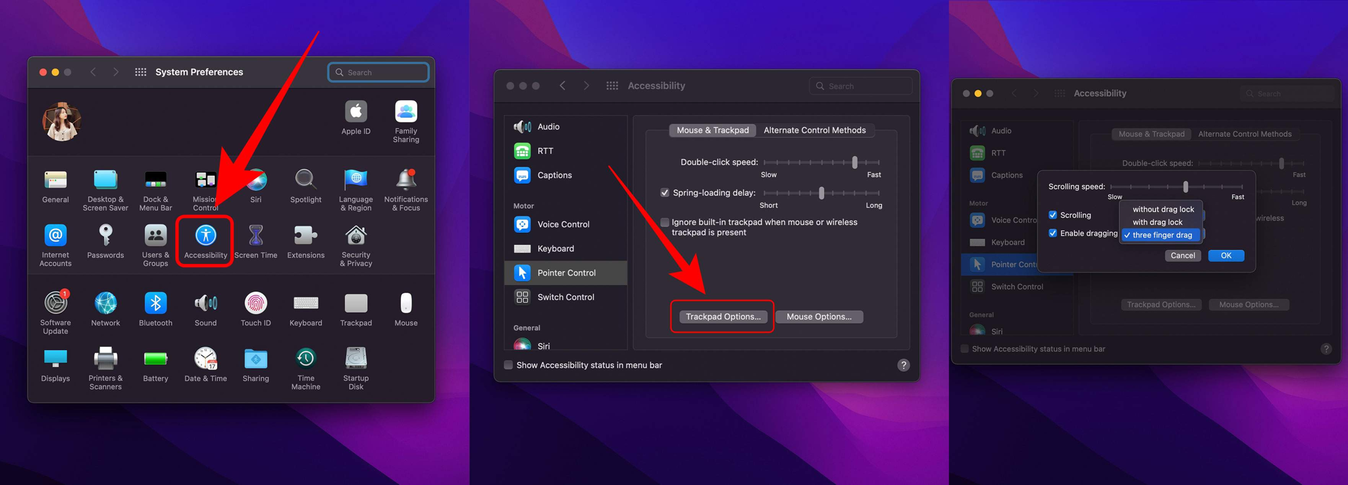Click OK in trackpad options dialog
This screenshot has width=1348, height=485.
pos(1226,255)
